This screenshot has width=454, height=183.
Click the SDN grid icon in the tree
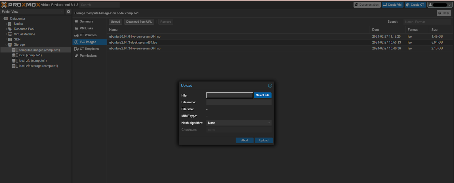coord(10,39)
